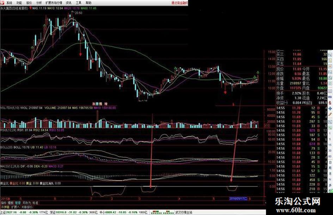Switch to the 15-minute period button
The width and height of the screenshot is (333, 215).
pyautogui.click(x=330, y=145)
